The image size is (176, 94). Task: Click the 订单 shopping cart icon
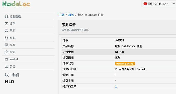tap(6, 24)
